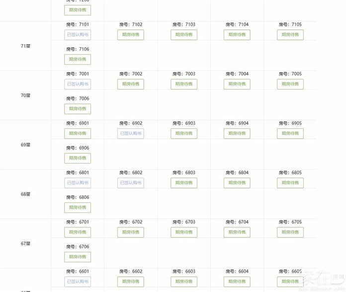
Task: Click 期房待售 button for room 7106
Action: [x=78, y=60]
